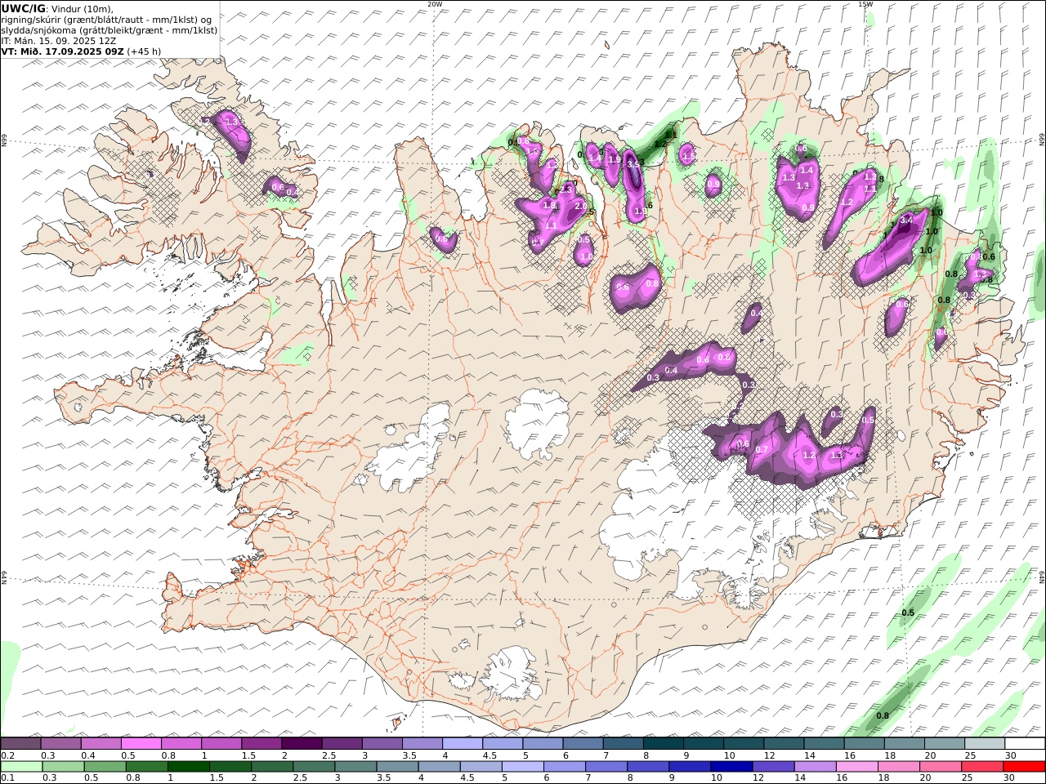Viewport: 1046px width, 784px height.
Task: Pick the pink rain swatch between 16 and 18
Action: click(856, 767)
